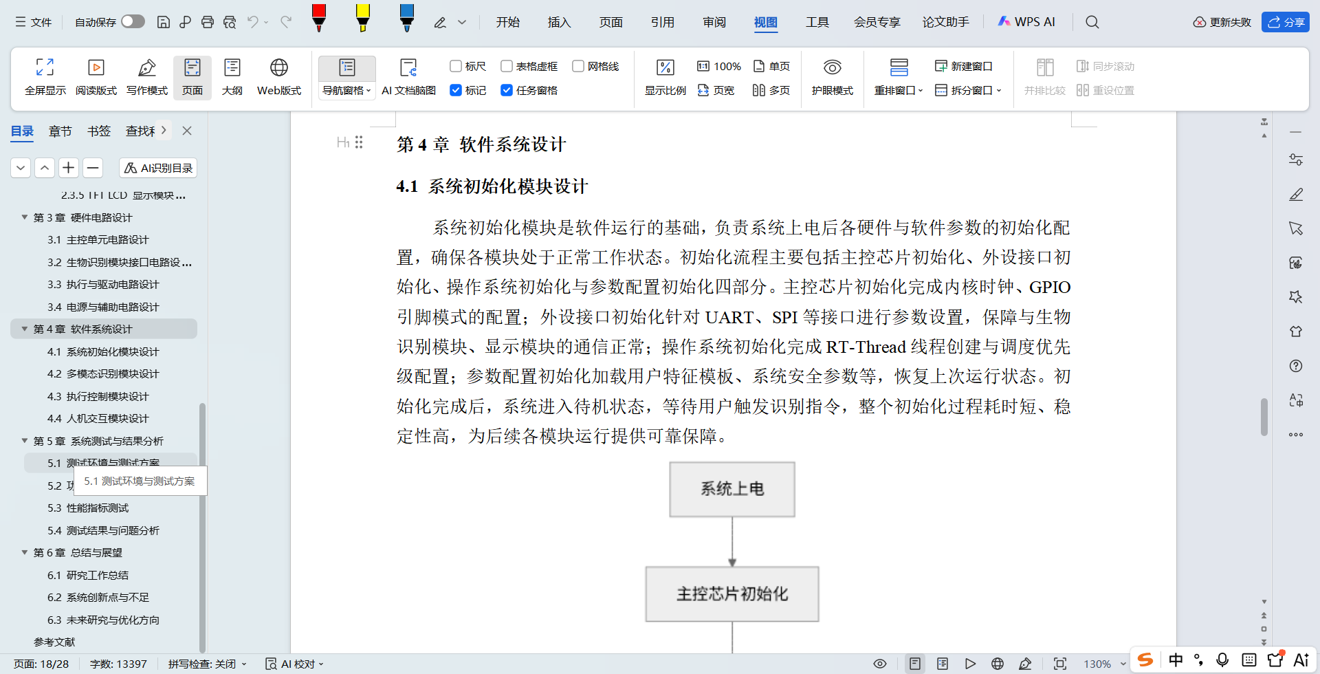Switch to the 引用 ribbon tab
The height and width of the screenshot is (674, 1320).
663,22
